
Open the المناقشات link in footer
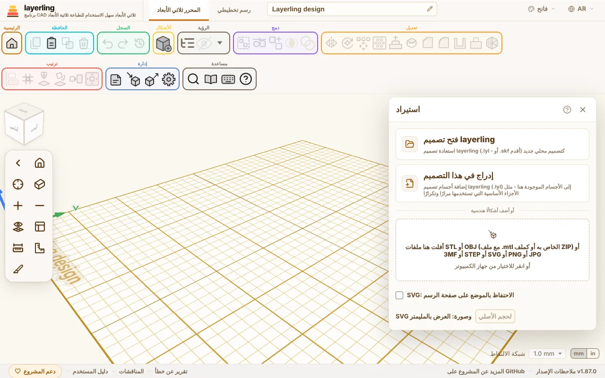[131, 371]
